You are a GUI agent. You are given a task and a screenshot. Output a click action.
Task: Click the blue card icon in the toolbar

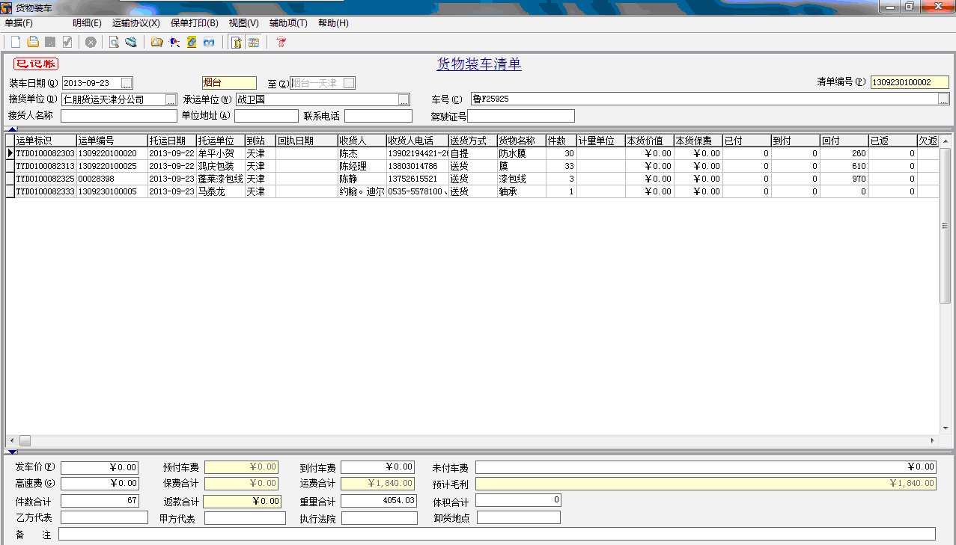(x=209, y=42)
